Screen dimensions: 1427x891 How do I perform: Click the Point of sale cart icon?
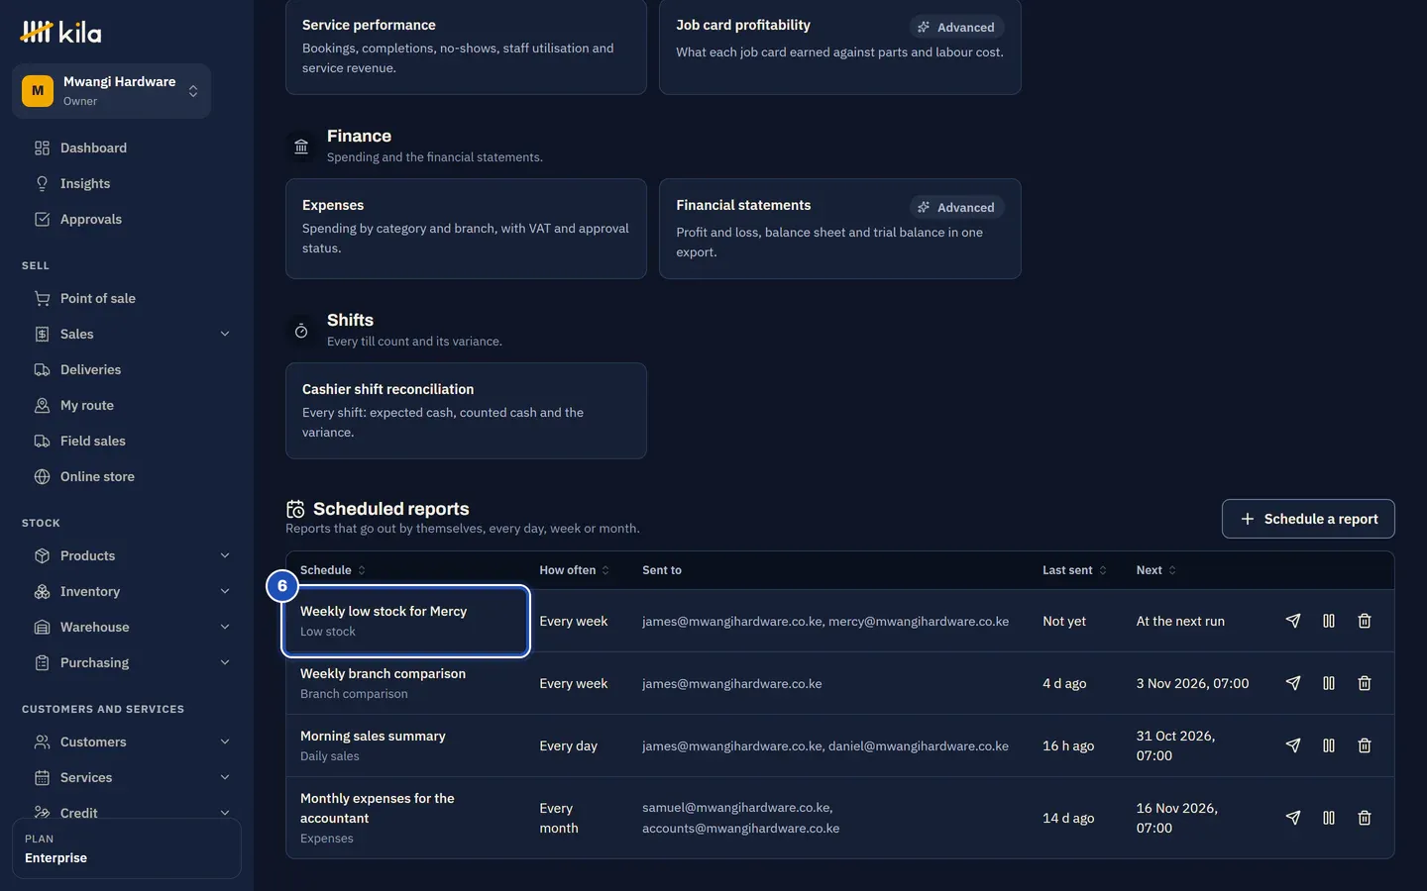click(x=42, y=298)
